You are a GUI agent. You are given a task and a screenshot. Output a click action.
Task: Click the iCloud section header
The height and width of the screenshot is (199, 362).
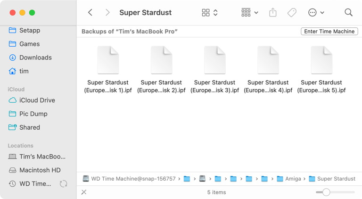pyautogui.click(x=16, y=89)
